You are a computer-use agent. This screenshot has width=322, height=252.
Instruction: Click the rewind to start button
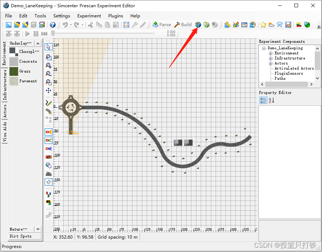point(44,34)
